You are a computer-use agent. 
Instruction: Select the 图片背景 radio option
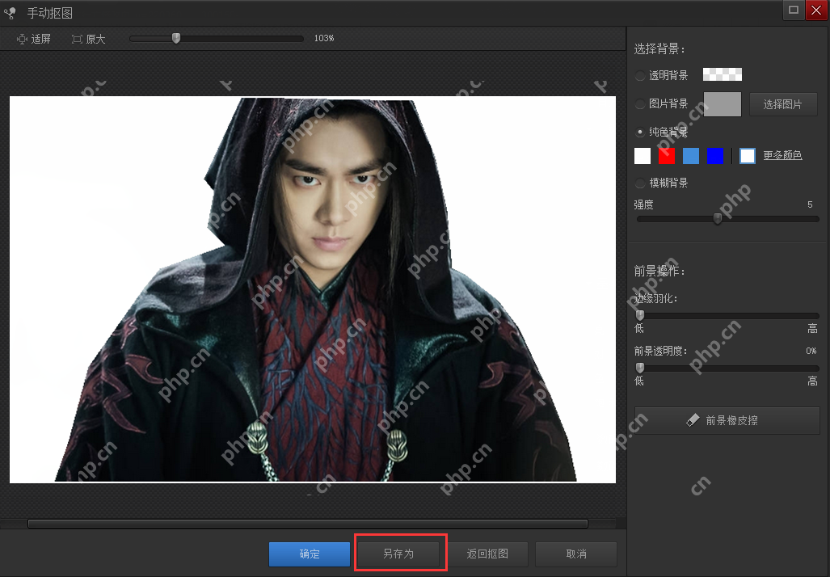640,104
